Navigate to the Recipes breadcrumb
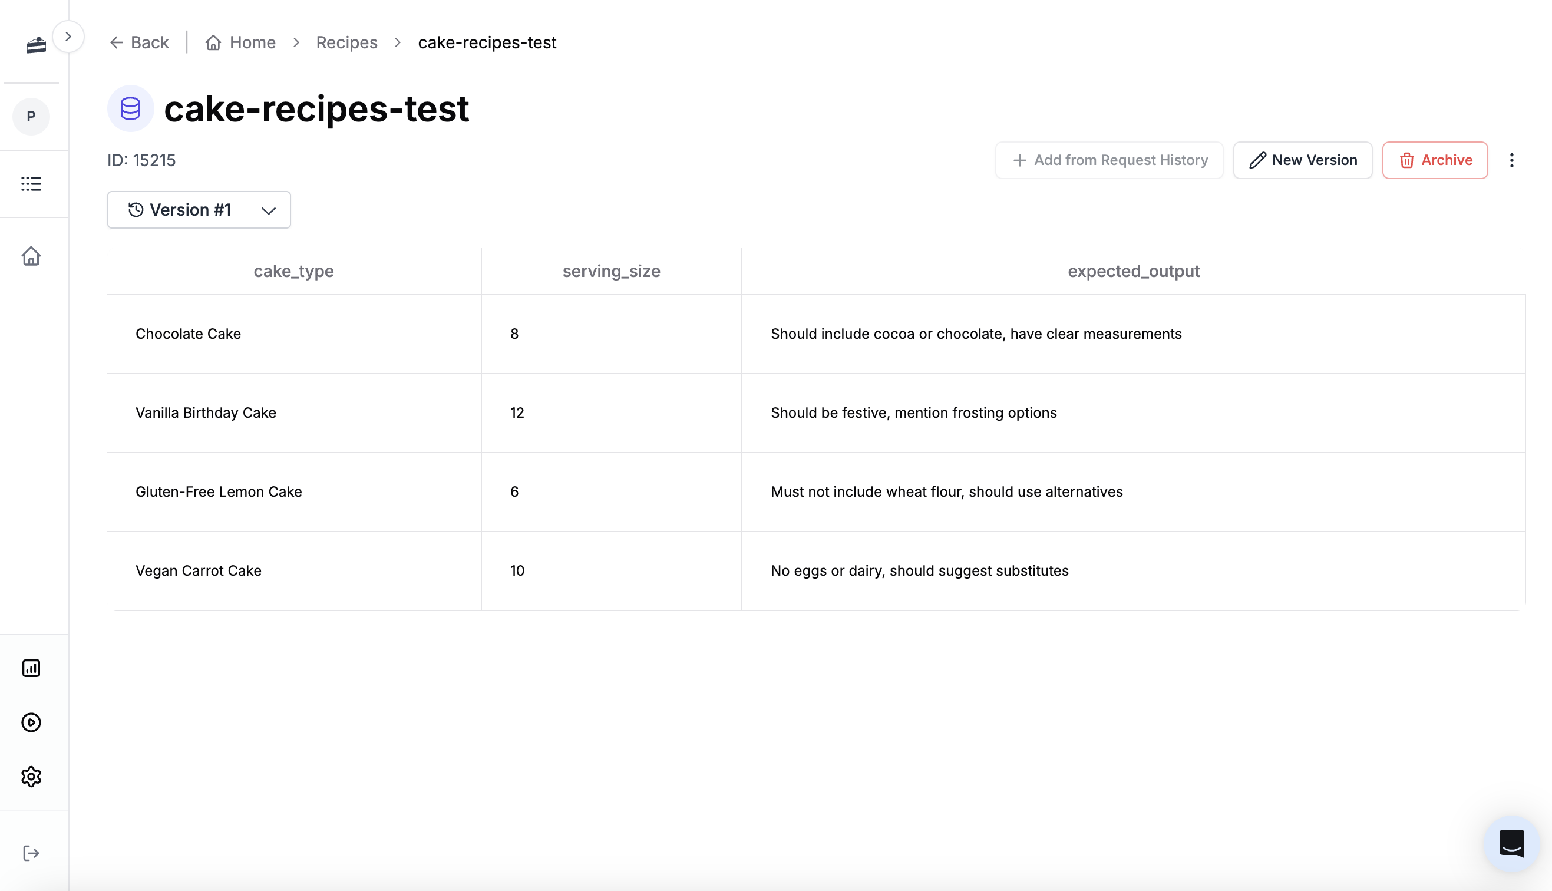Viewport: 1552px width, 891px height. pyautogui.click(x=346, y=42)
